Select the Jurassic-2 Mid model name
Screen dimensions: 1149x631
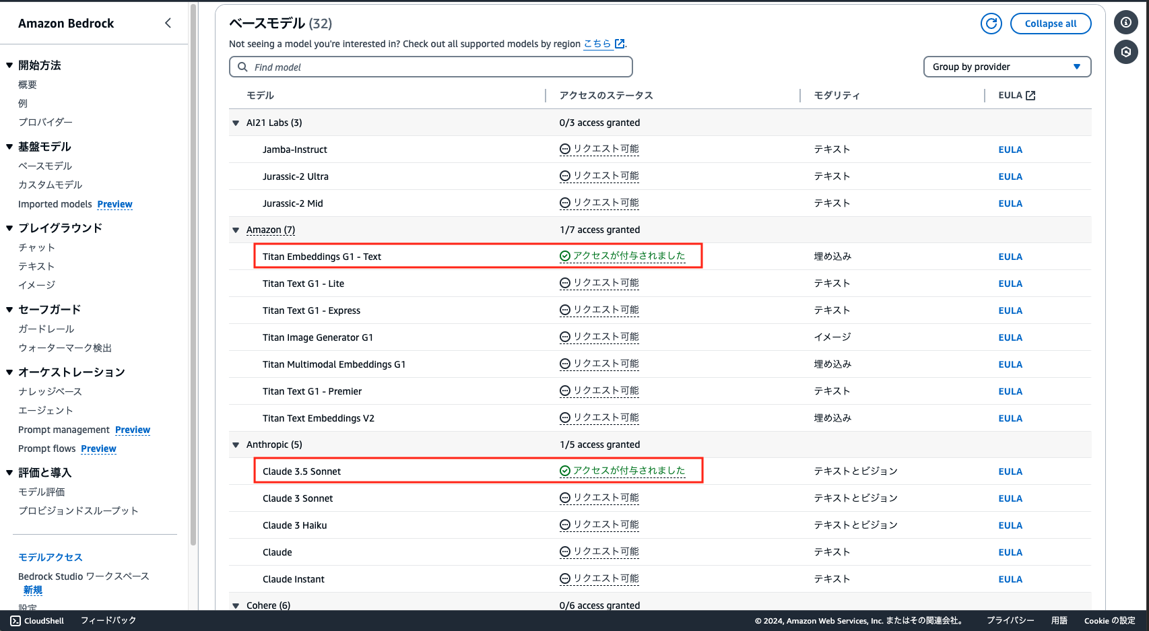[293, 203]
